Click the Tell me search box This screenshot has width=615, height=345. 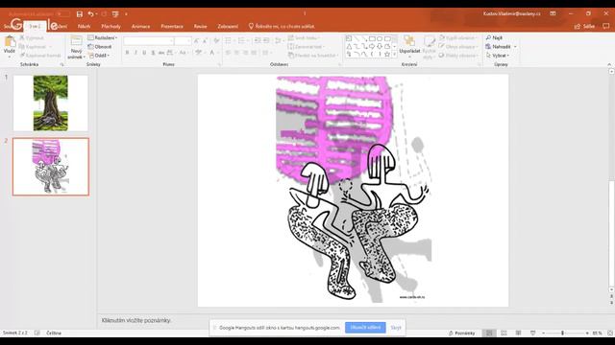click(282, 26)
